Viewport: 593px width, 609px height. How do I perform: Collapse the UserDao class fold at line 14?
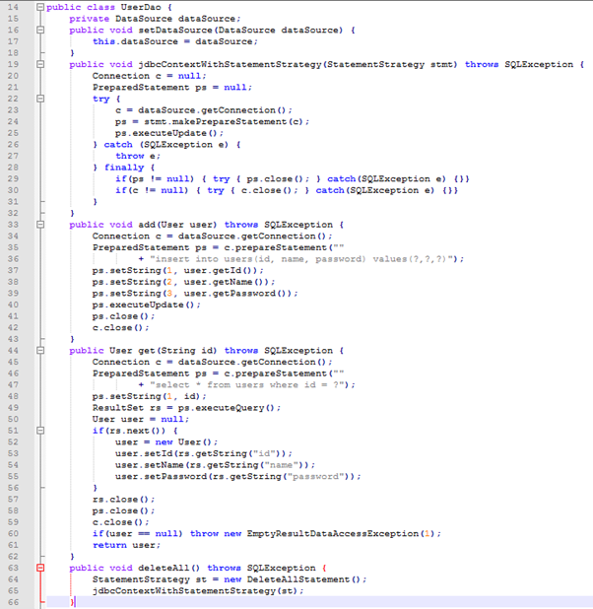(x=40, y=7)
